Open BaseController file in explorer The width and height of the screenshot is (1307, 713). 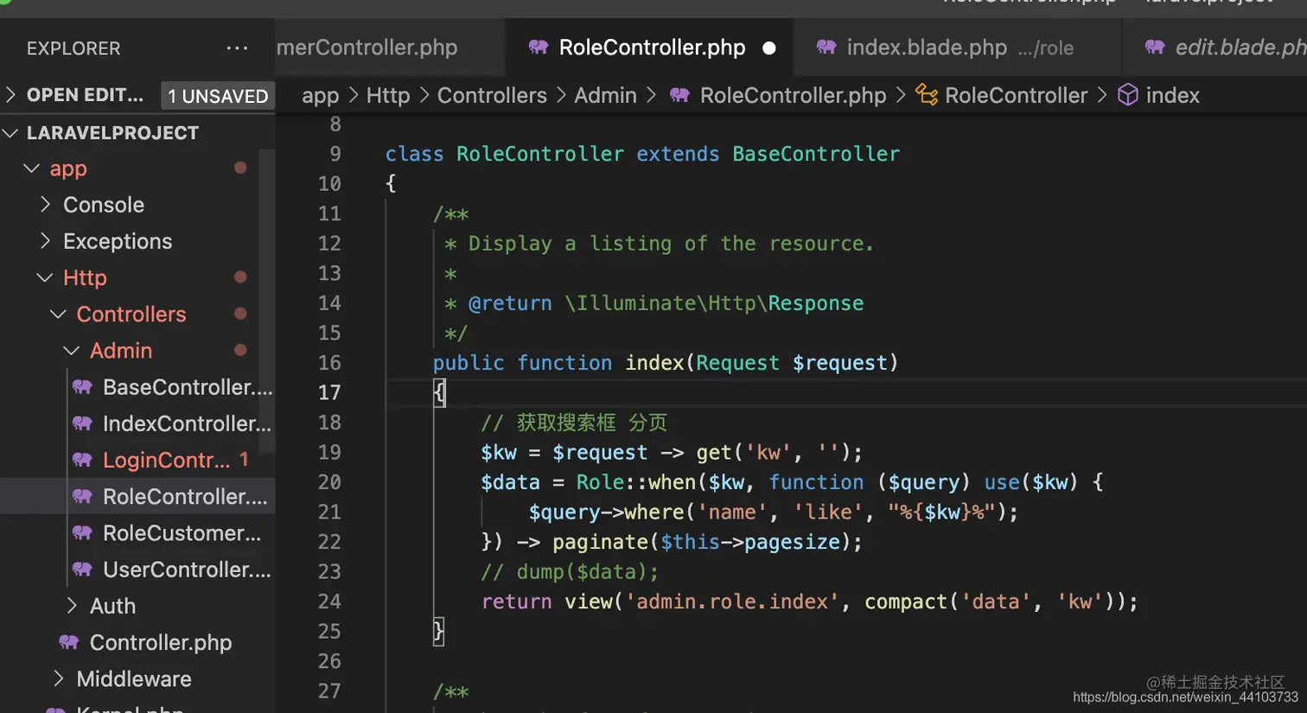tap(137, 387)
